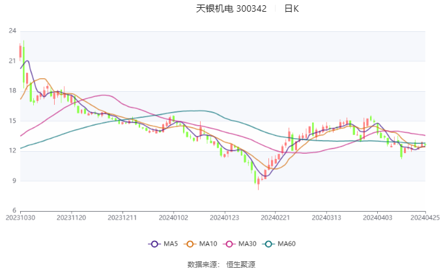Pick the 20240102 x-axis date label
The image size is (443, 269).
173,218
